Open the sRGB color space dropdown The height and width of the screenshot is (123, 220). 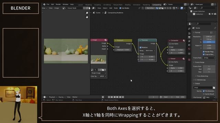(102, 76)
